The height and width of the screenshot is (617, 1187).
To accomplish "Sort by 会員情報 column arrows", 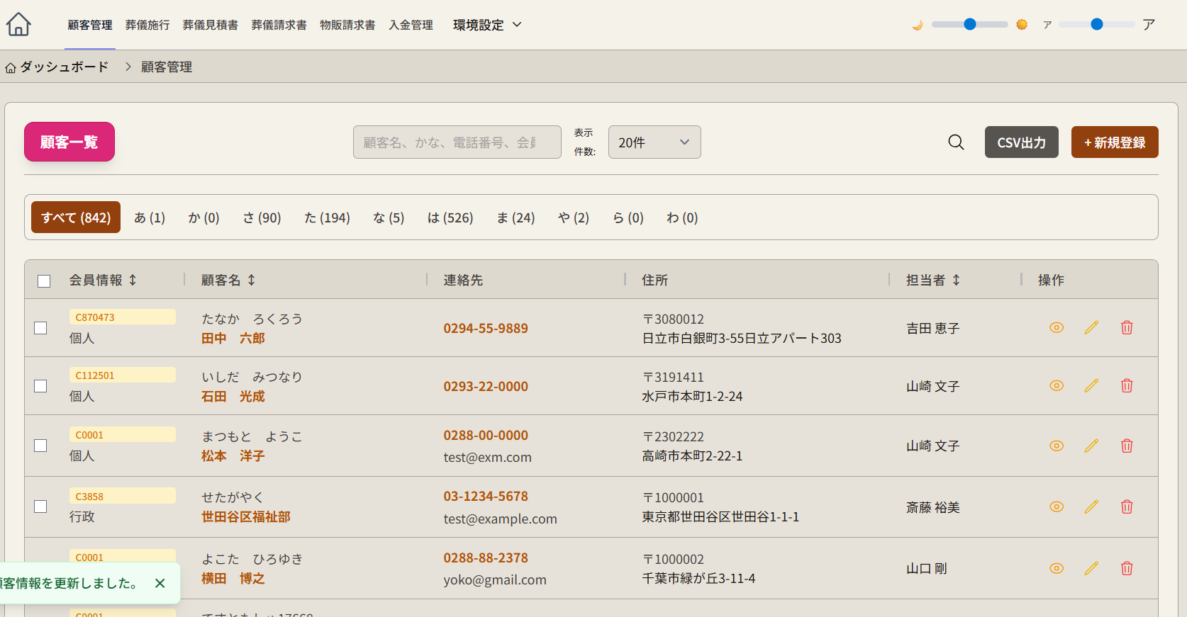I will (133, 281).
